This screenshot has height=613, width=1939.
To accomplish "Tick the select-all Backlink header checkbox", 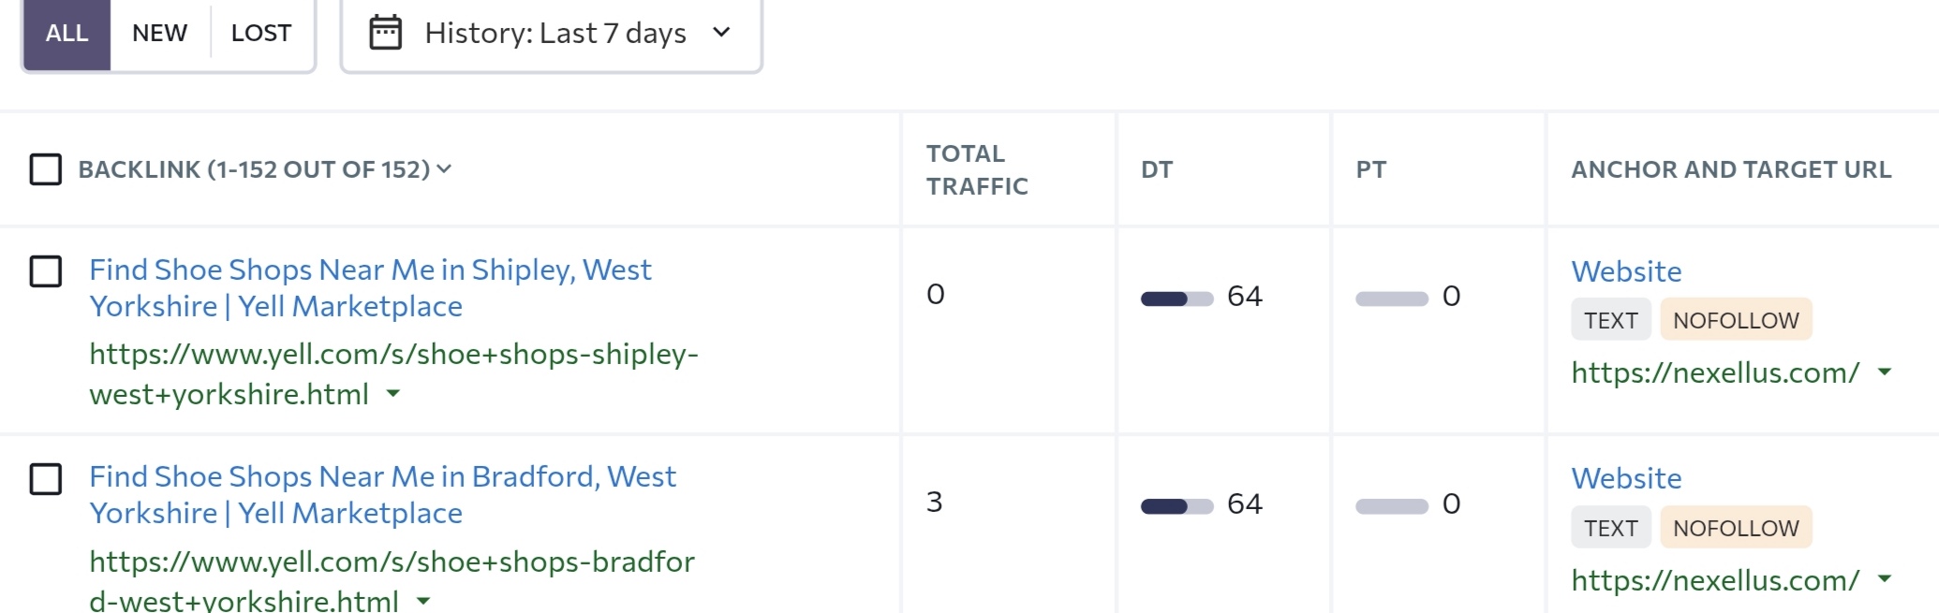I will [x=46, y=169].
